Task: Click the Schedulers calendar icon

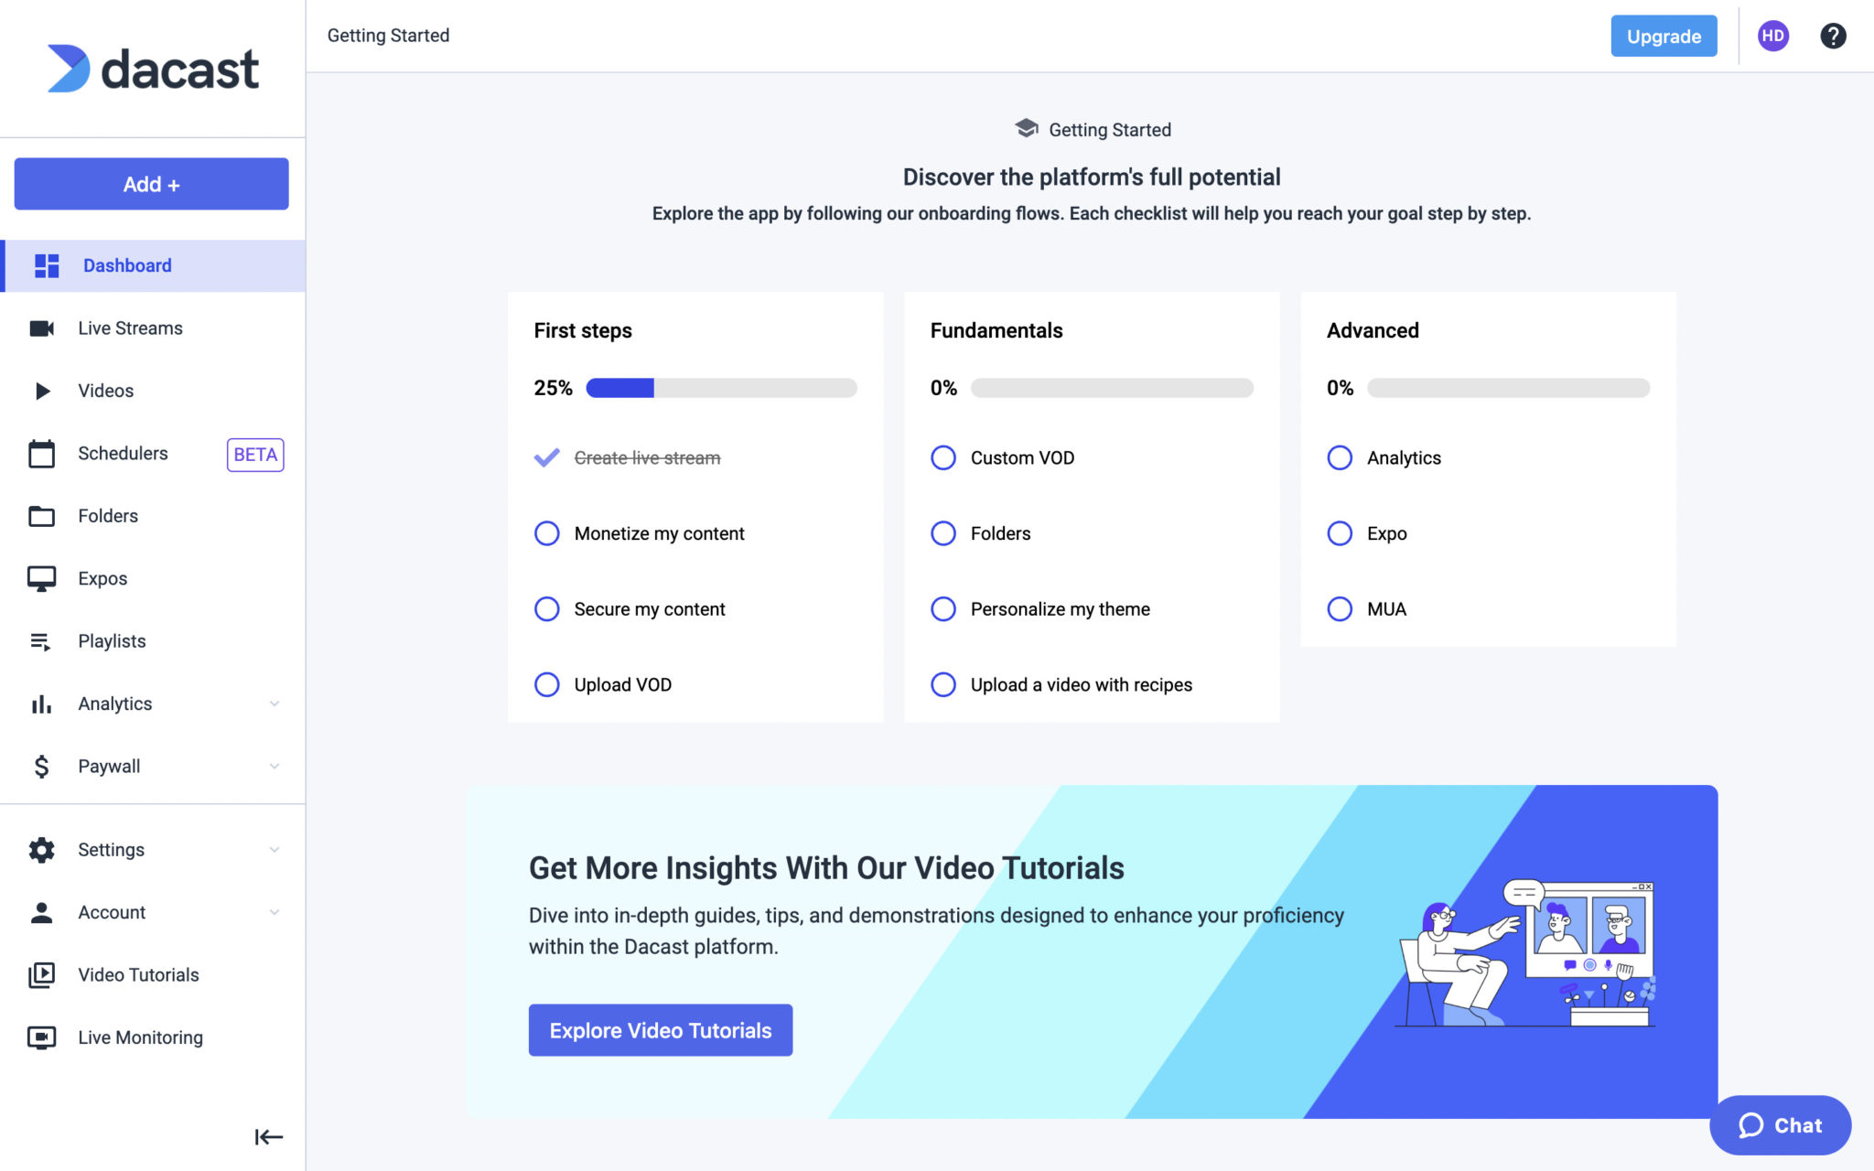Action: pos(42,454)
